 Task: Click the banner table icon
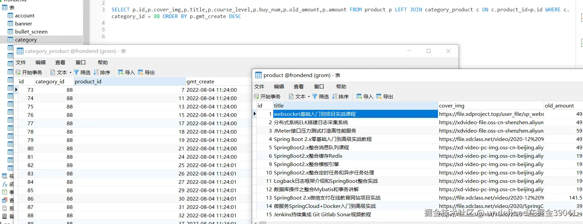point(10,24)
